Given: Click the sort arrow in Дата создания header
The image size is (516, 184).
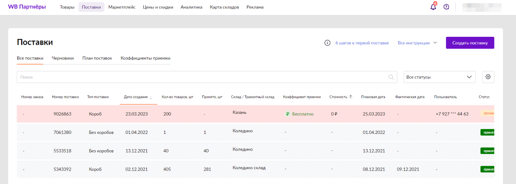Looking at the screenshot, I should pos(151,97).
